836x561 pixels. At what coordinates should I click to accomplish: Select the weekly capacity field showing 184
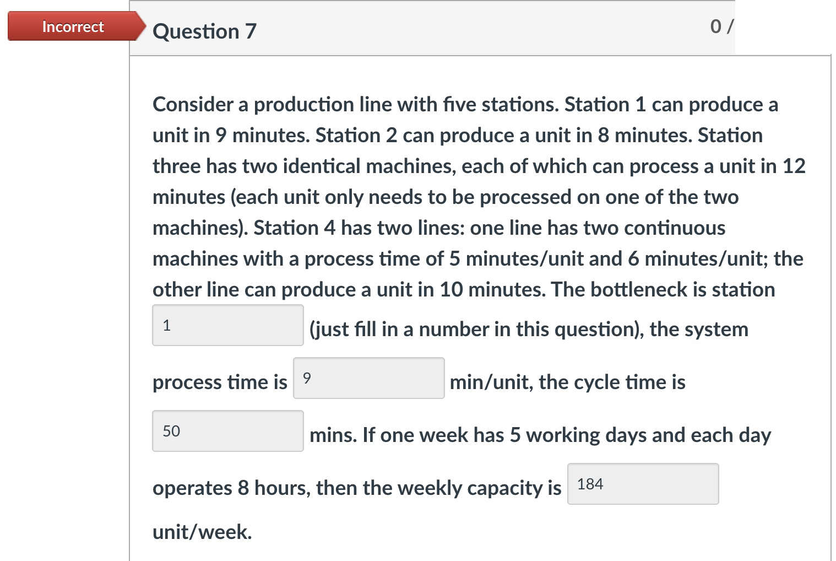pyautogui.click(x=642, y=483)
